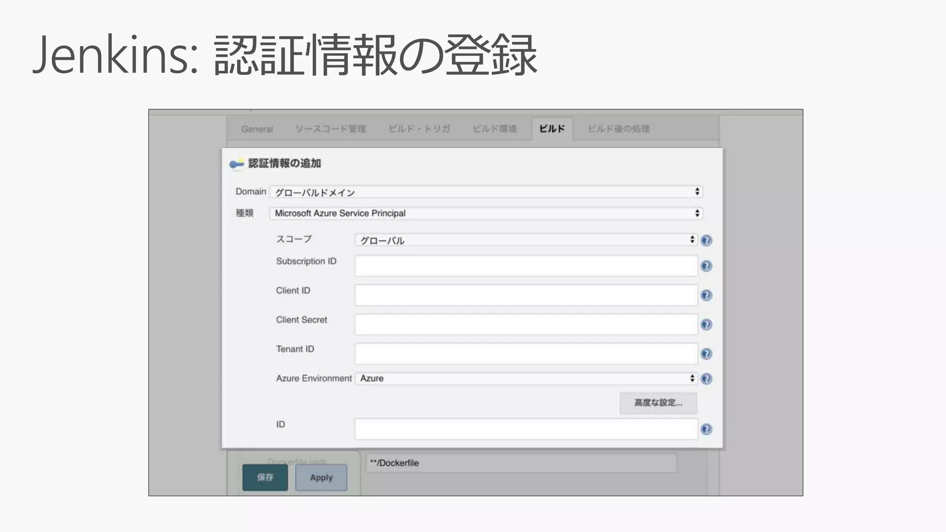Click help icon next to スコープ dropdown

[x=706, y=240]
